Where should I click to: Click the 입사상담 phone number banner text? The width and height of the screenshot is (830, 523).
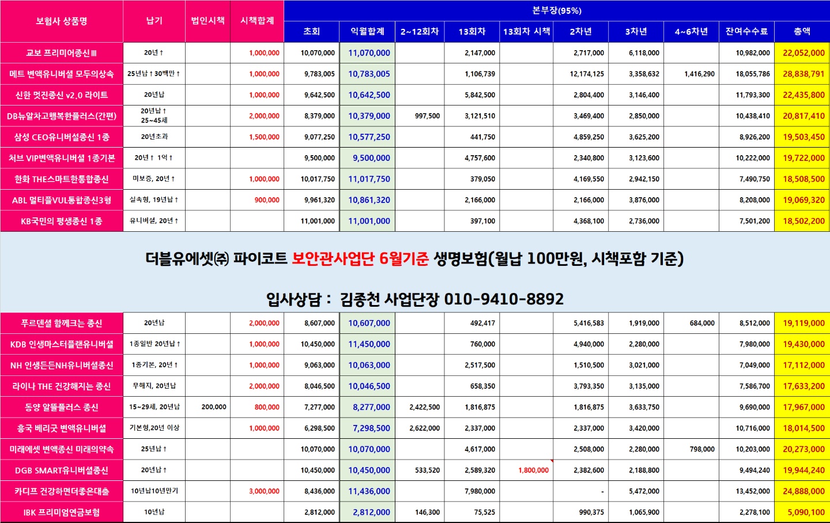(415, 299)
